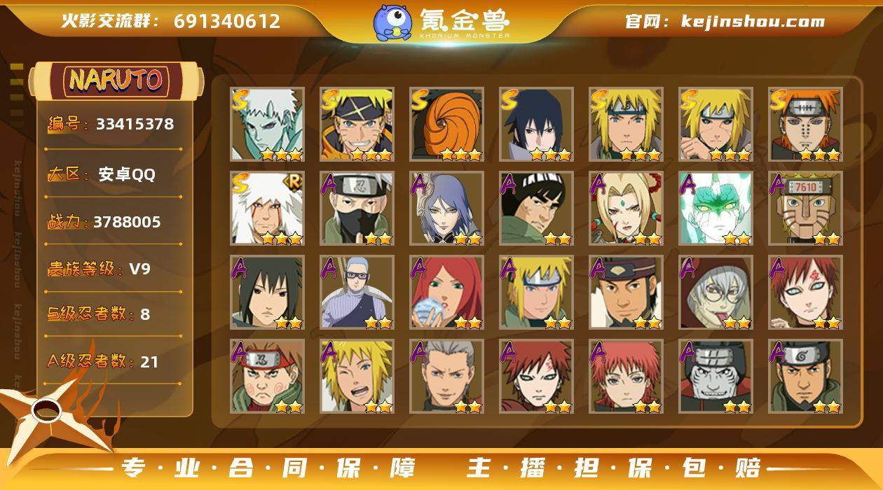Pick the Konan portrait with purple hair
The width and height of the screenshot is (883, 490).
(x=446, y=208)
